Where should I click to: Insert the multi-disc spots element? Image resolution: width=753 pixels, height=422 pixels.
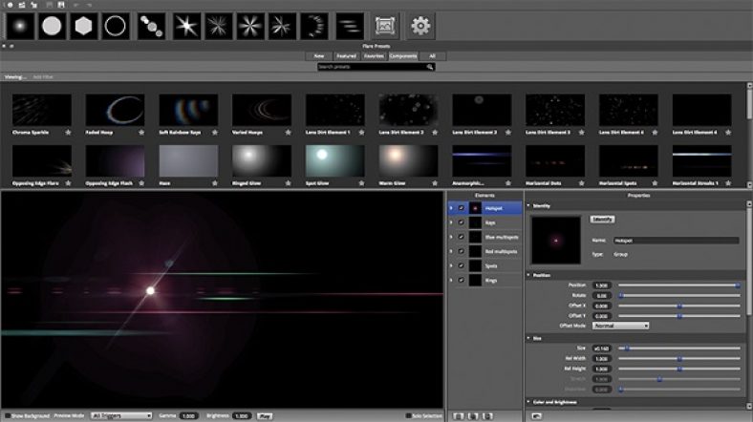(152, 26)
